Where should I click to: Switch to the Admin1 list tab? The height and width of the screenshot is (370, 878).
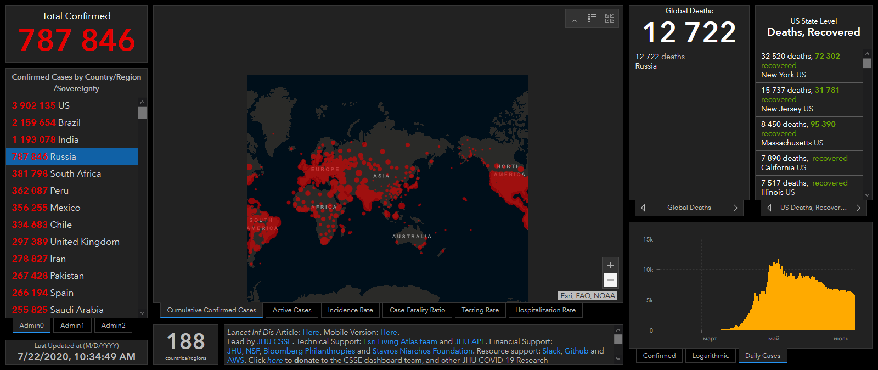pos(72,326)
